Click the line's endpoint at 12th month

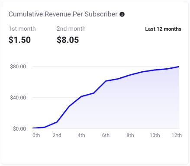click(x=179, y=67)
